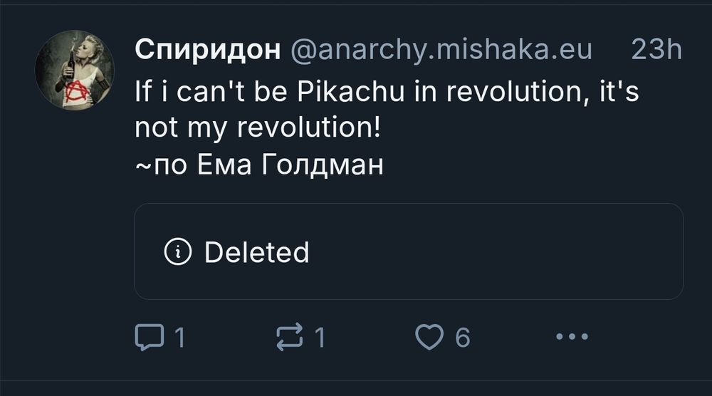The image size is (712, 396).
Task: Click the "Deleted" label text
Action: [x=256, y=252]
